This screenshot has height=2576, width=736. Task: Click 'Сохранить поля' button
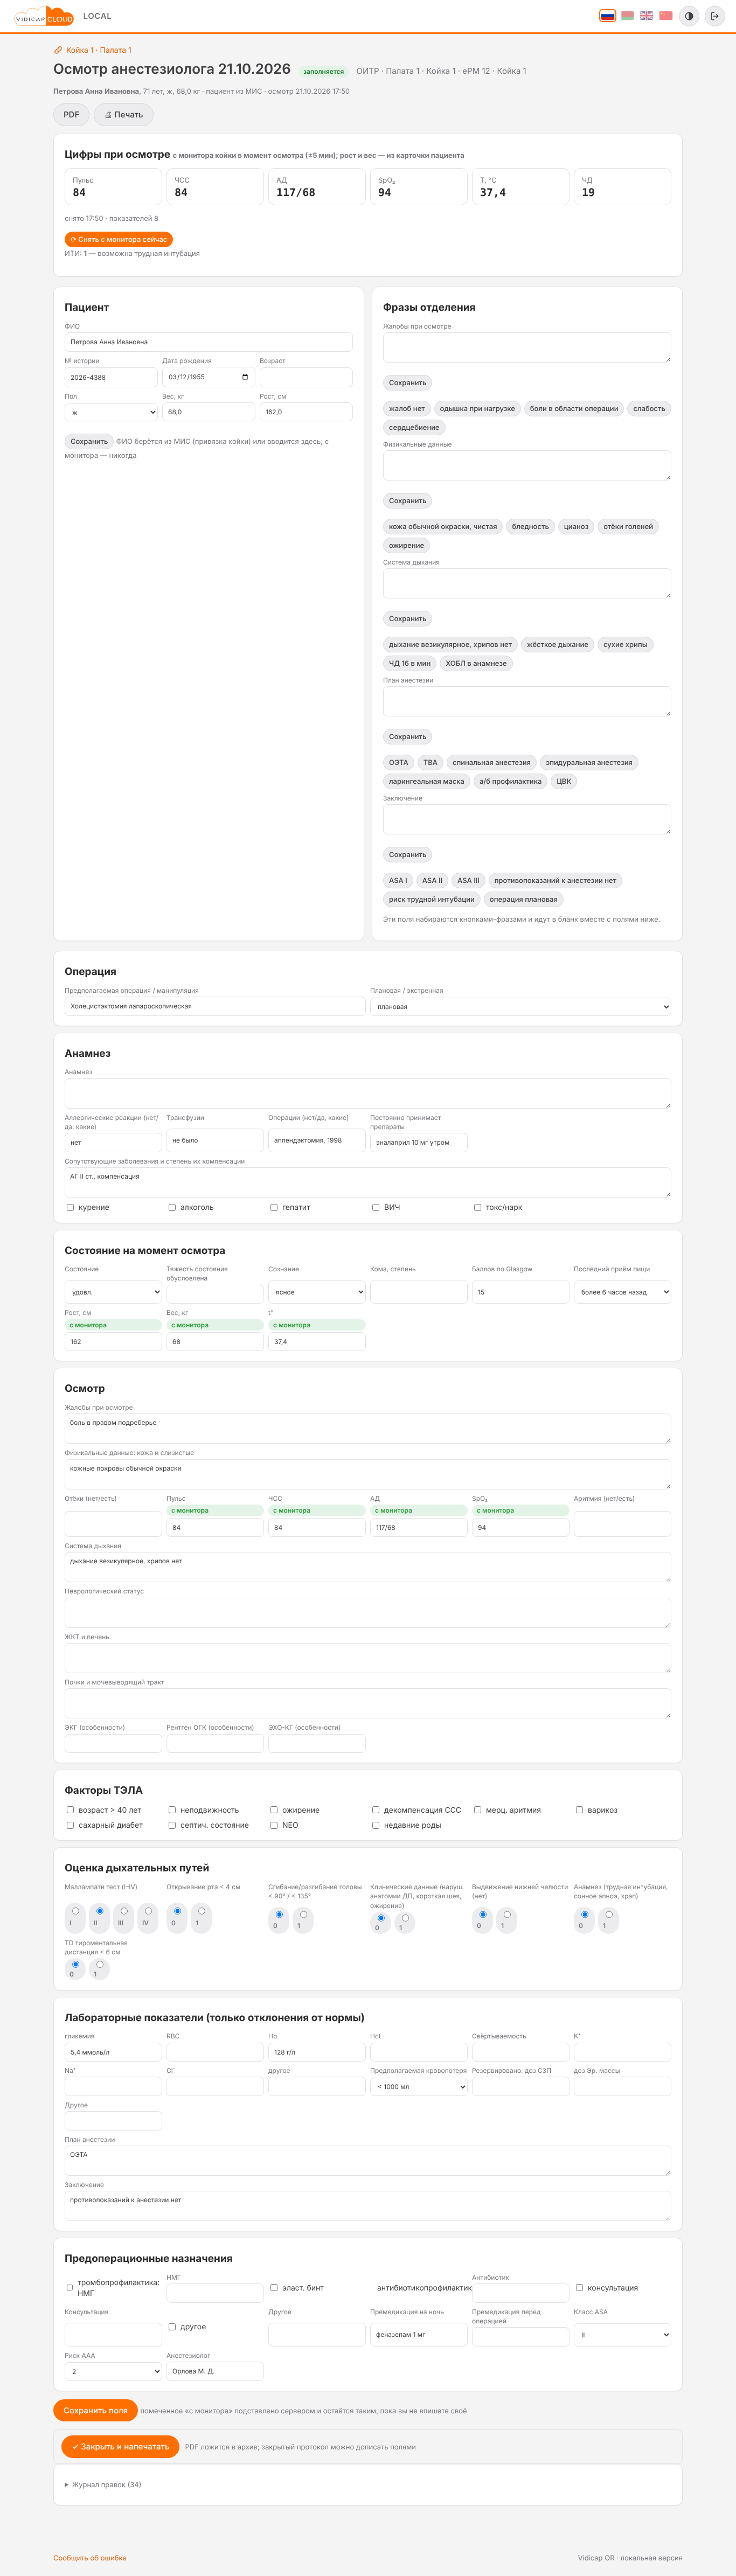tap(95, 2410)
